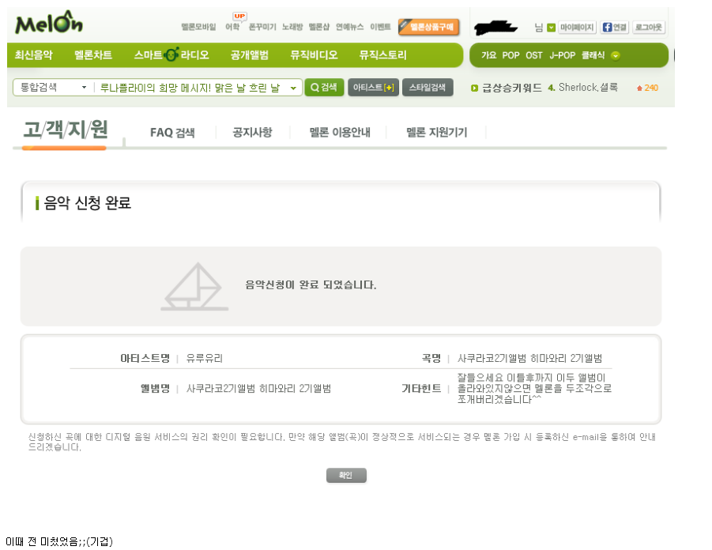The height and width of the screenshot is (550, 712).
Task: Select J-POP genre
Action: 562,55
